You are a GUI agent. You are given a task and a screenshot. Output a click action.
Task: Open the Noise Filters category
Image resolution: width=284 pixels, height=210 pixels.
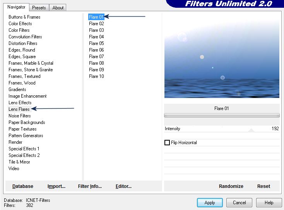20,116
